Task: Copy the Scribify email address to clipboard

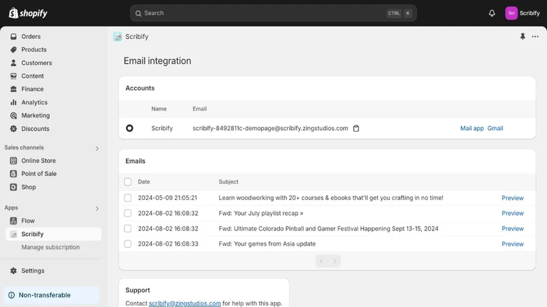Action: (x=356, y=128)
